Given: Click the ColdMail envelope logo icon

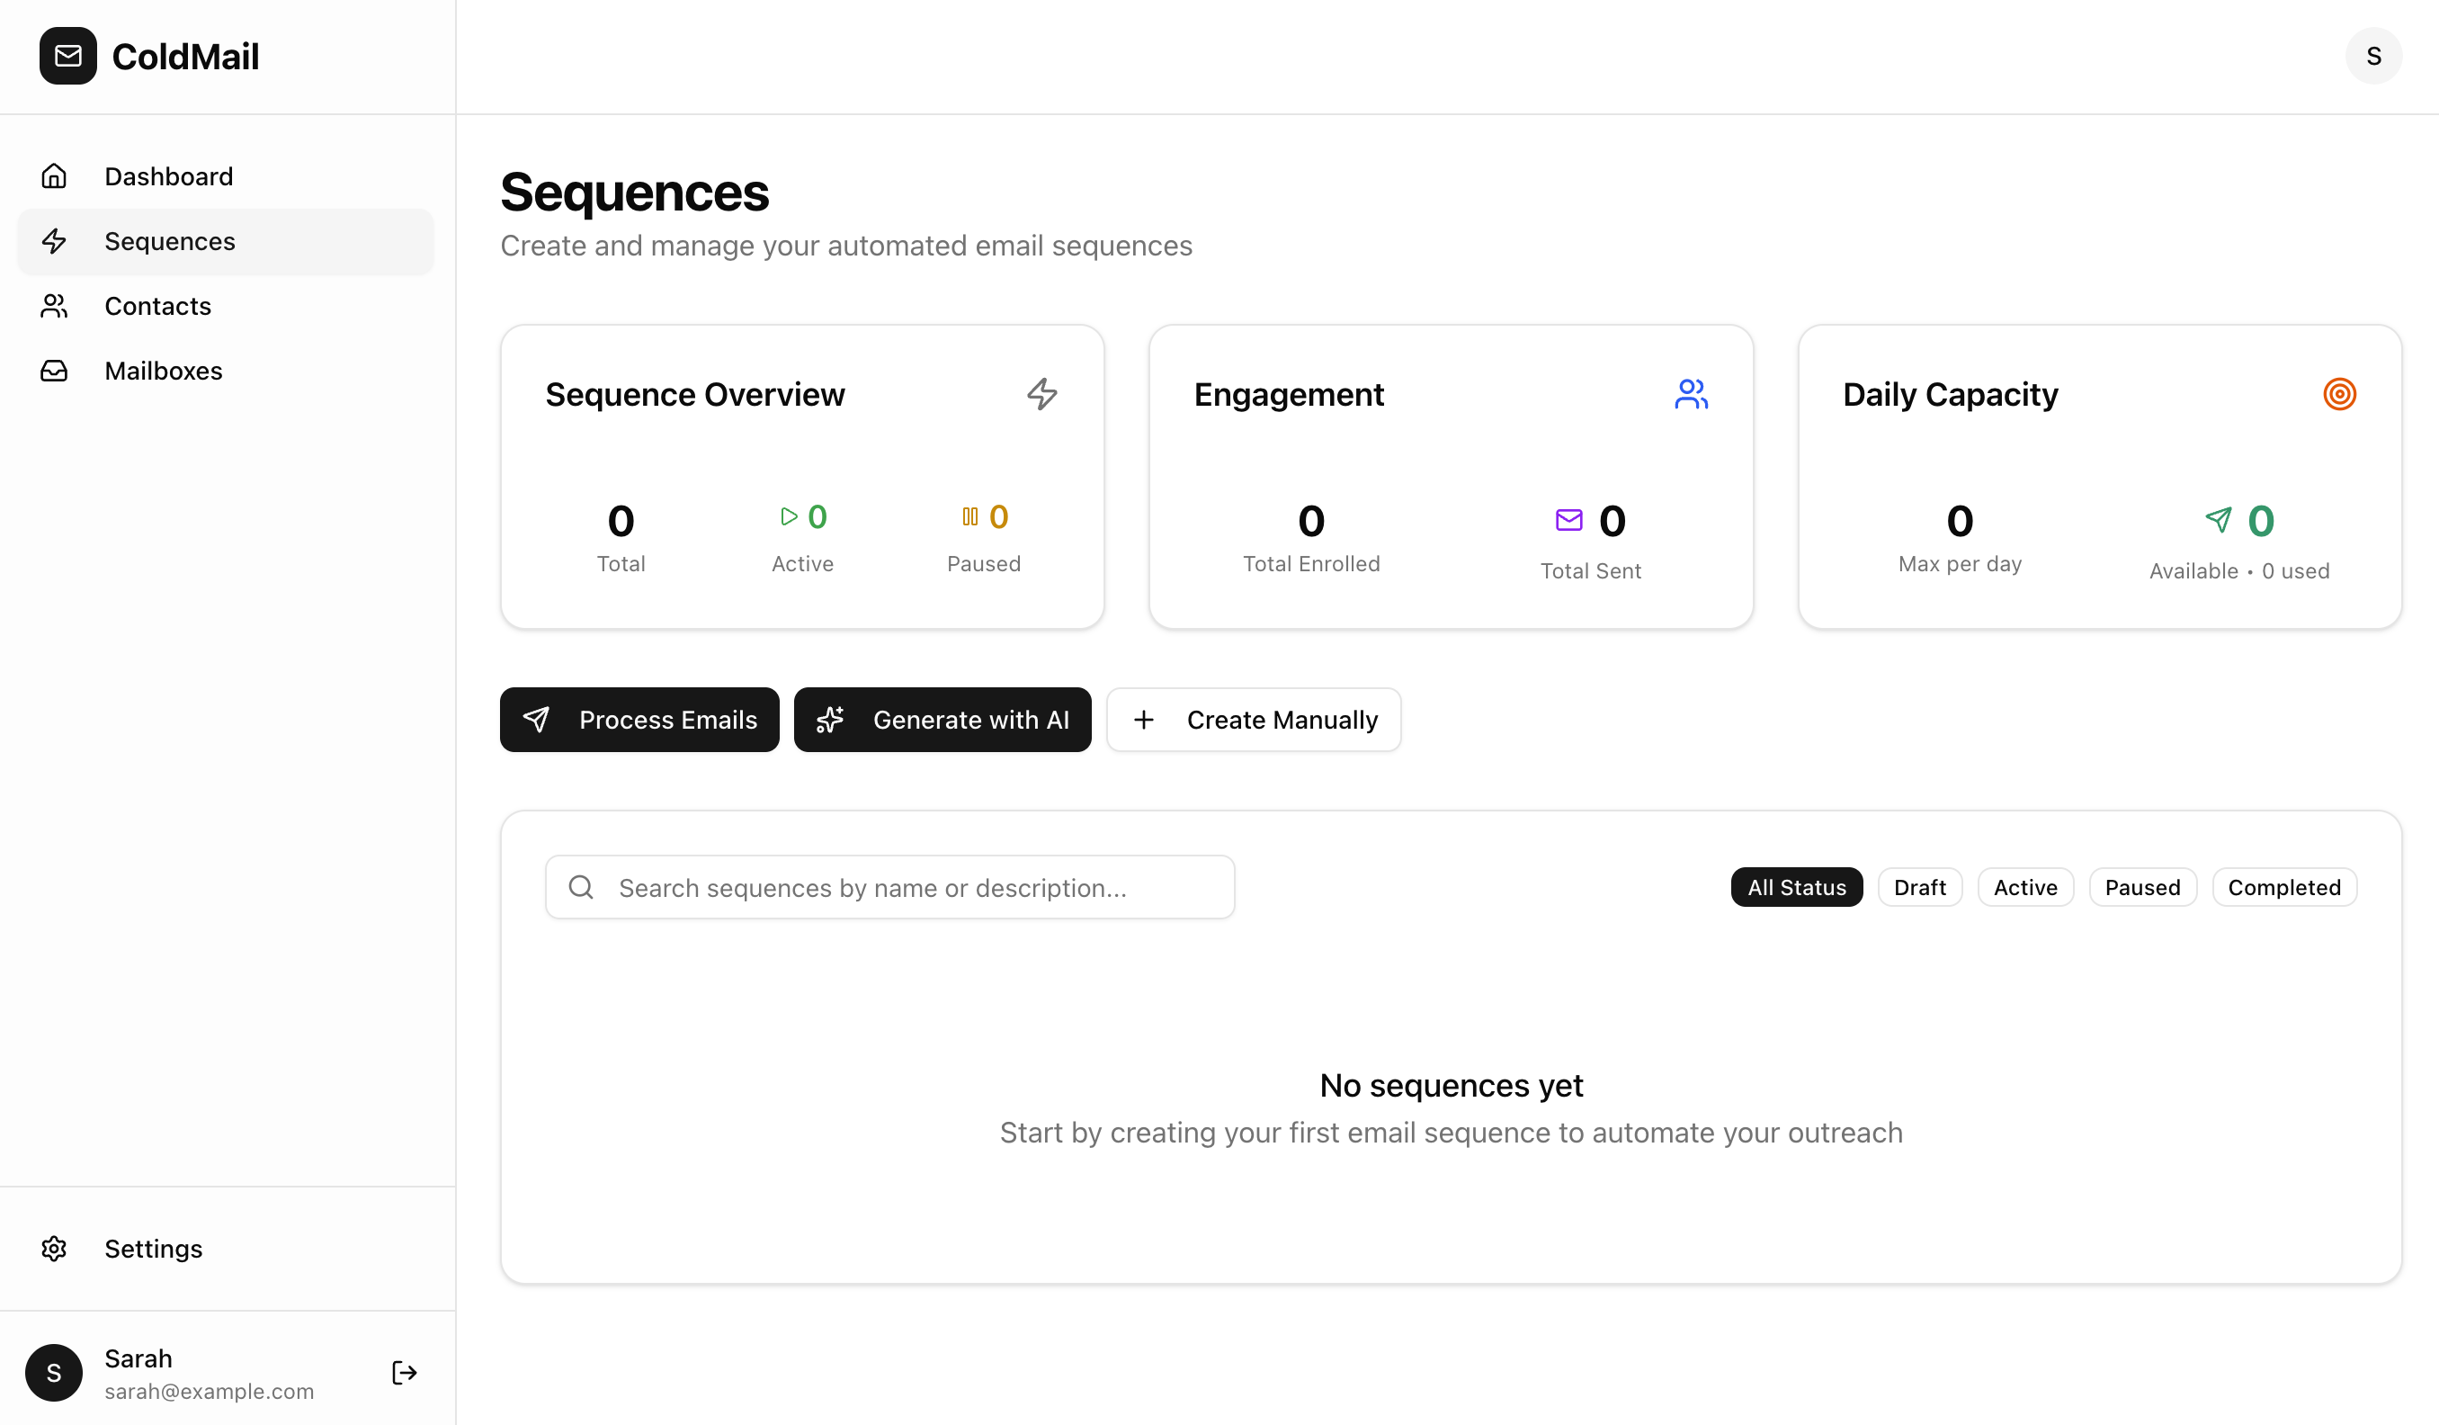Looking at the screenshot, I should (x=67, y=56).
